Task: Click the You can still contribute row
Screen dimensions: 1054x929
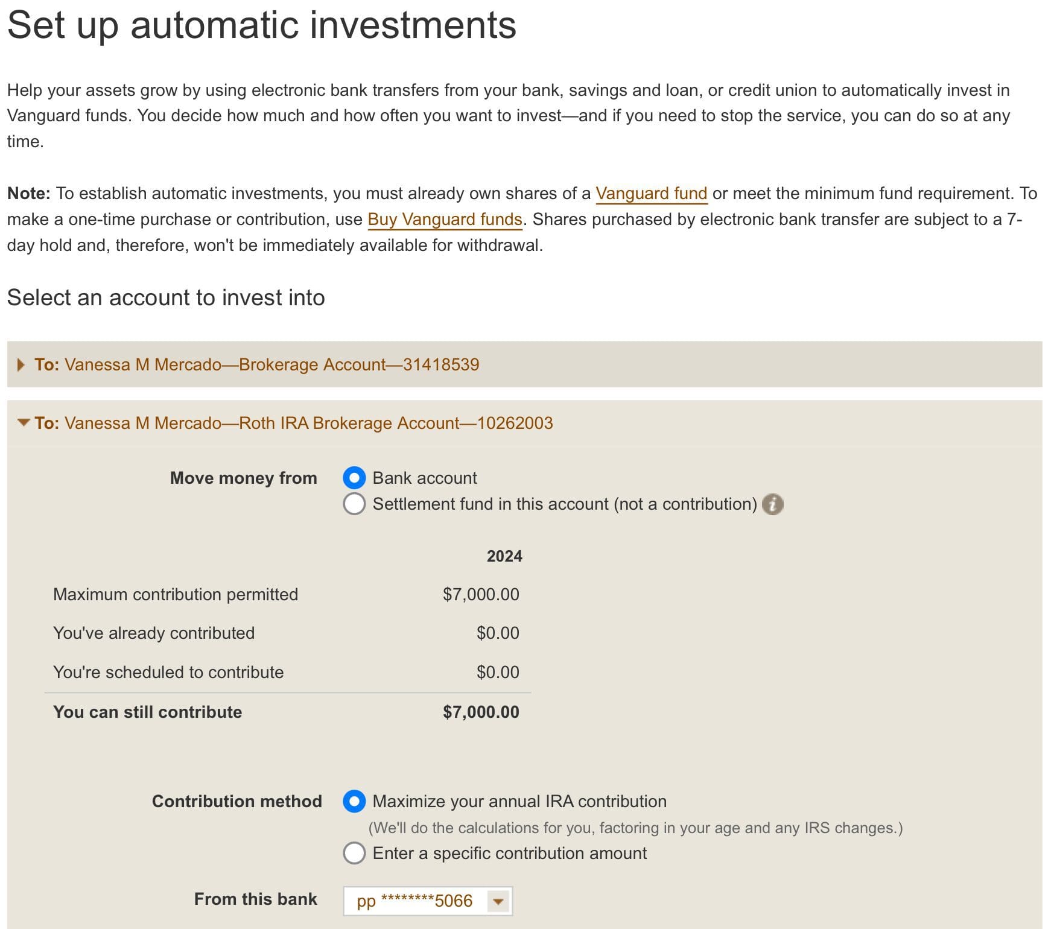Action: pyautogui.click(x=149, y=712)
